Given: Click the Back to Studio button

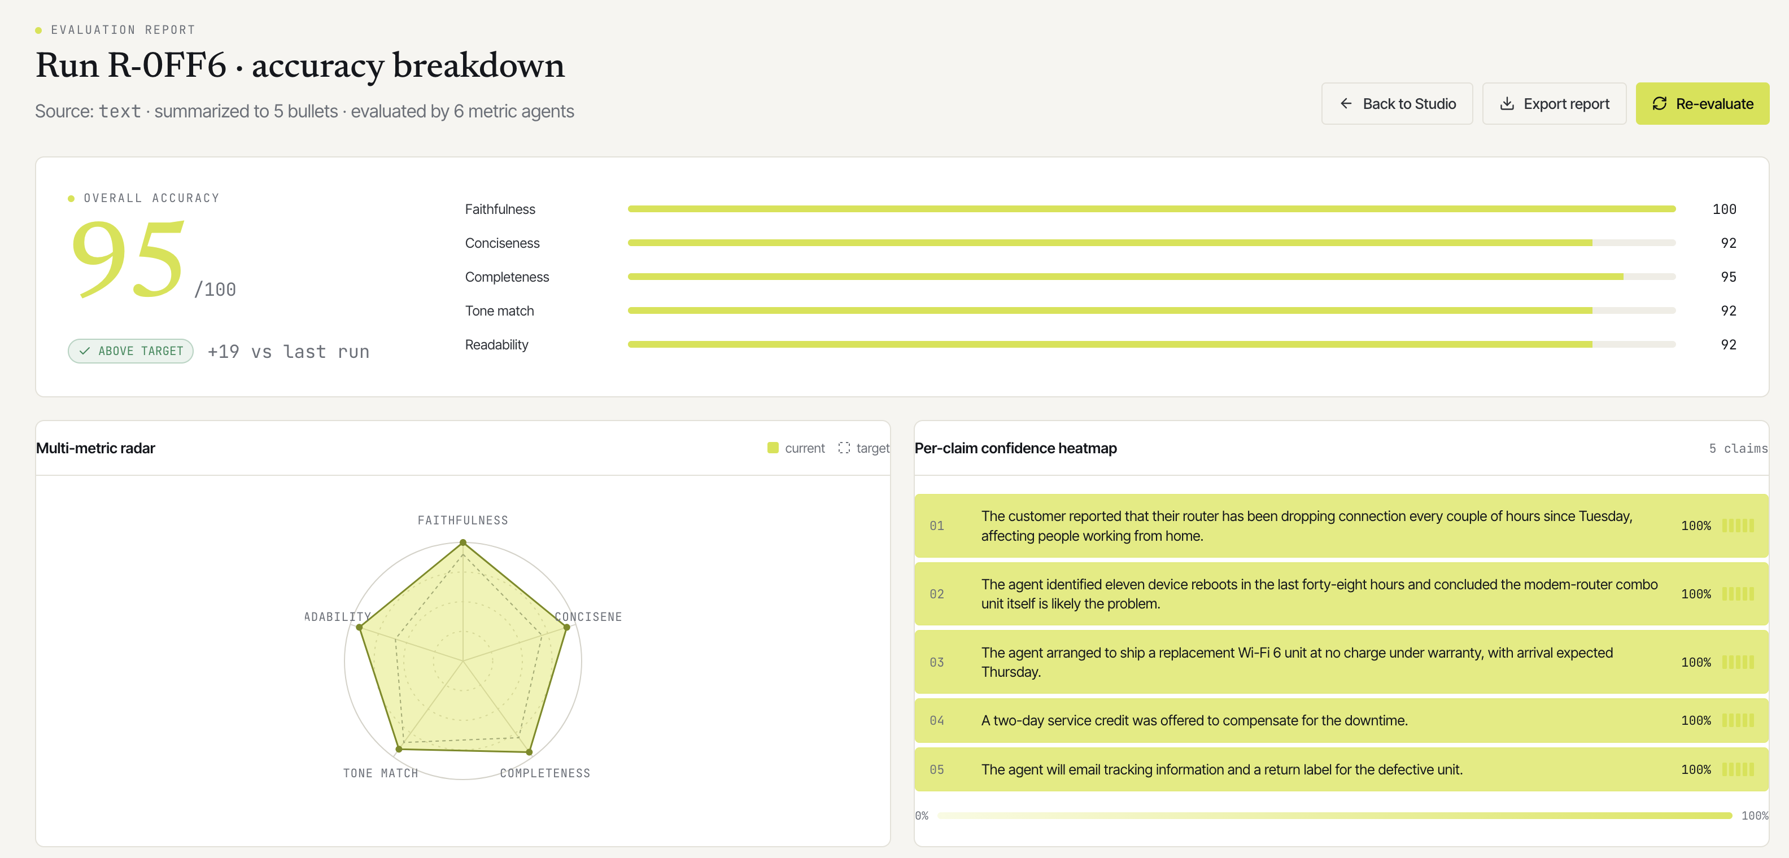Looking at the screenshot, I should (1397, 103).
